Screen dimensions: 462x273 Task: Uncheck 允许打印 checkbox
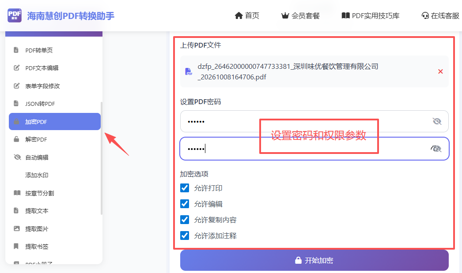(x=185, y=188)
